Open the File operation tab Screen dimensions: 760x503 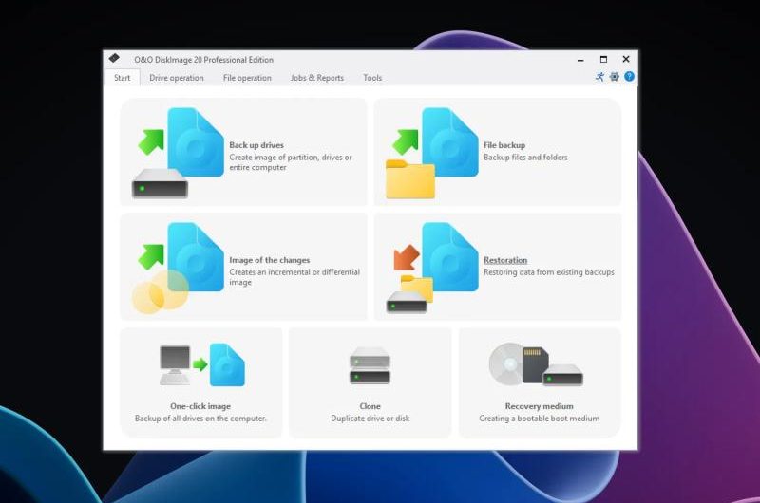tap(247, 78)
